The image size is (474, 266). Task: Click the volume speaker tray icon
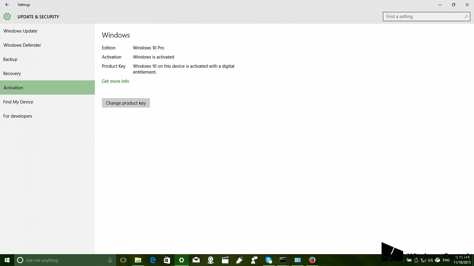pyautogui.click(x=430, y=260)
